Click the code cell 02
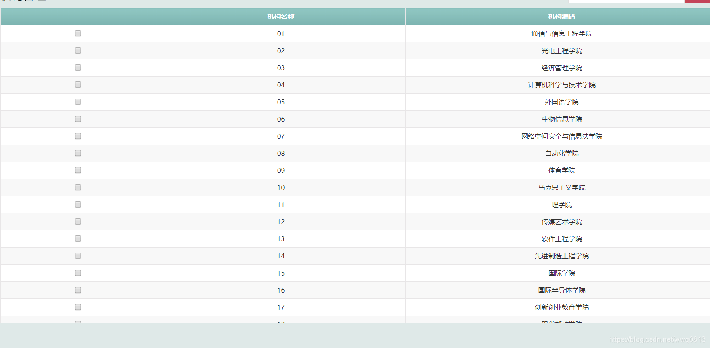 pyautogui.click(x=281, y=51)
